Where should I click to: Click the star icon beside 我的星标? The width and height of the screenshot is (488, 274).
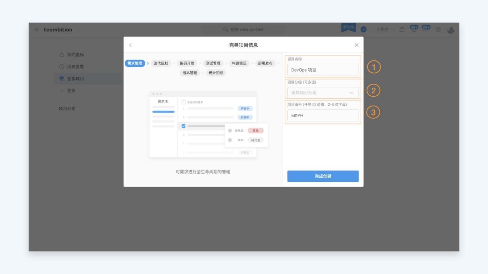(x=62, y=55)
